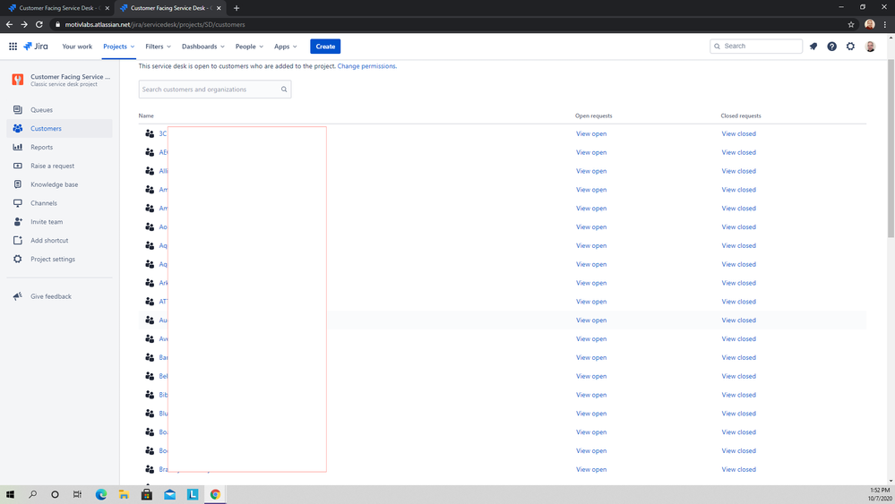Expand the Projects dropdown menu
The width and height of the screenshot is (895, 504).
pos(119,47)
